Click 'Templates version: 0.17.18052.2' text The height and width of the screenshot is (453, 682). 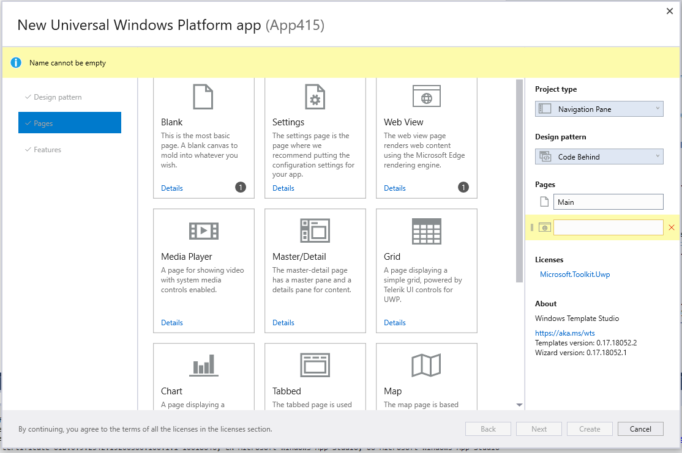[x=586, y=343]
